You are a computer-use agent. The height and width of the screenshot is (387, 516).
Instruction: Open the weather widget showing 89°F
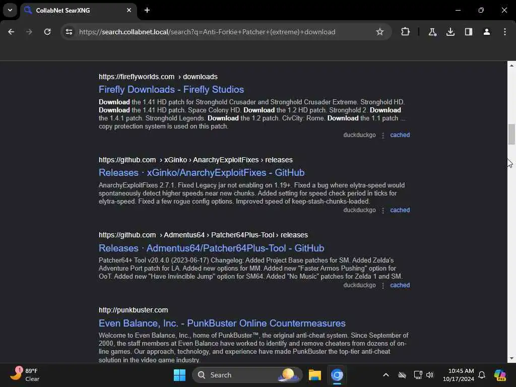tap(25, 375)
